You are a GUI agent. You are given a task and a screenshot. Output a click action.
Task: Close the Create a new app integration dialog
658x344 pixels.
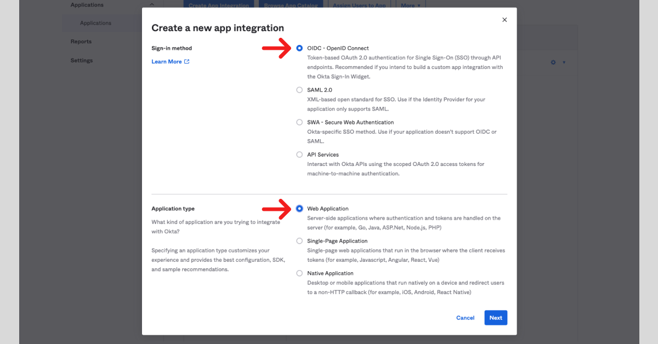[x=504, y=19]
